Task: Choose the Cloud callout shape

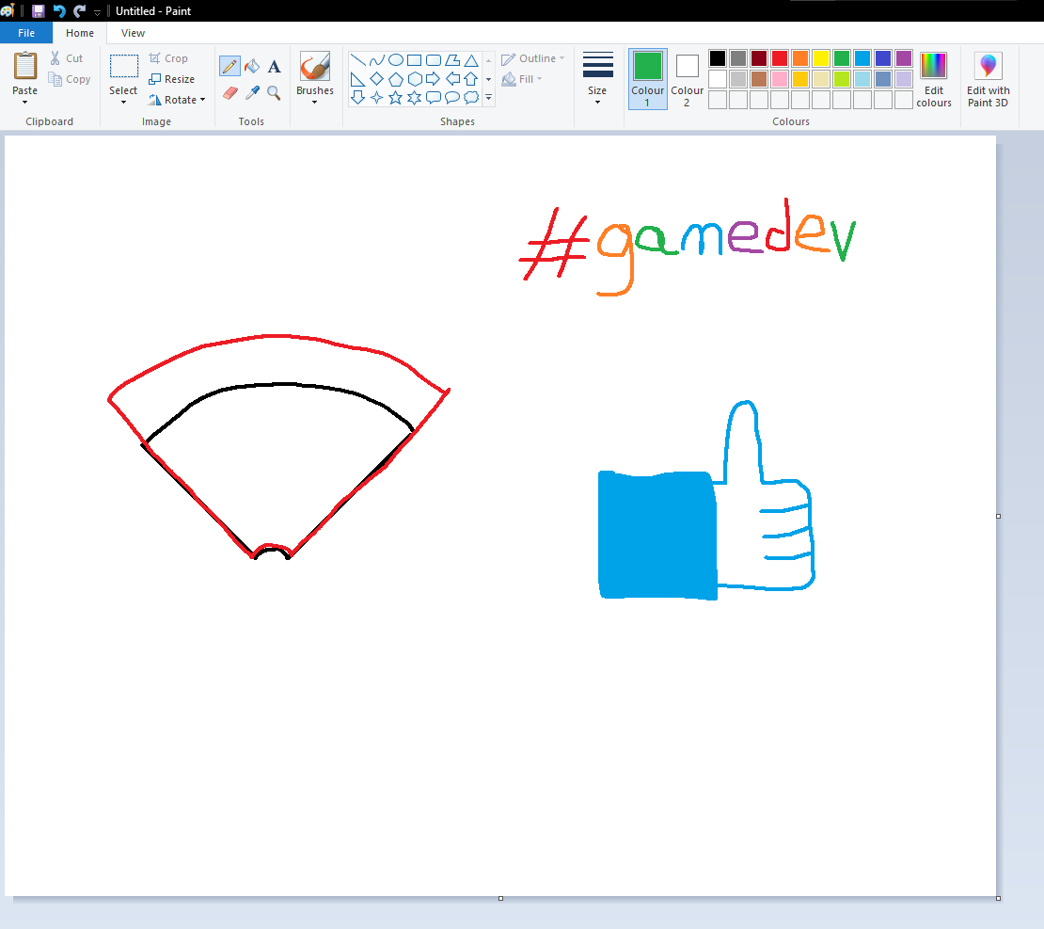Action: [470, 98]
